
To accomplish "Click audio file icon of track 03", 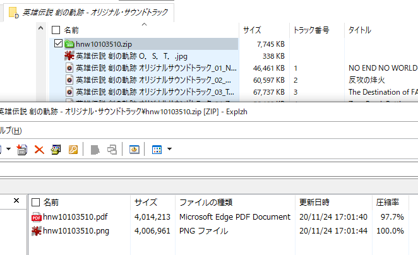I will point(69,92).
